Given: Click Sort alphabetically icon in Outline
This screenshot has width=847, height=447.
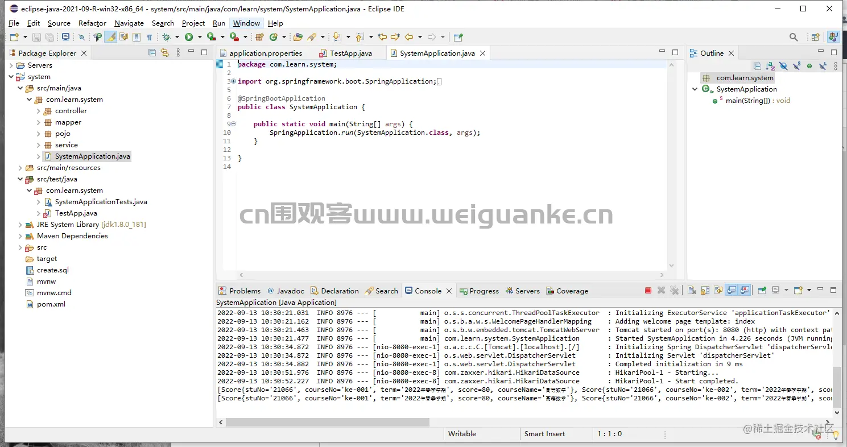Looking at the screenshot, I should (770, 66).
